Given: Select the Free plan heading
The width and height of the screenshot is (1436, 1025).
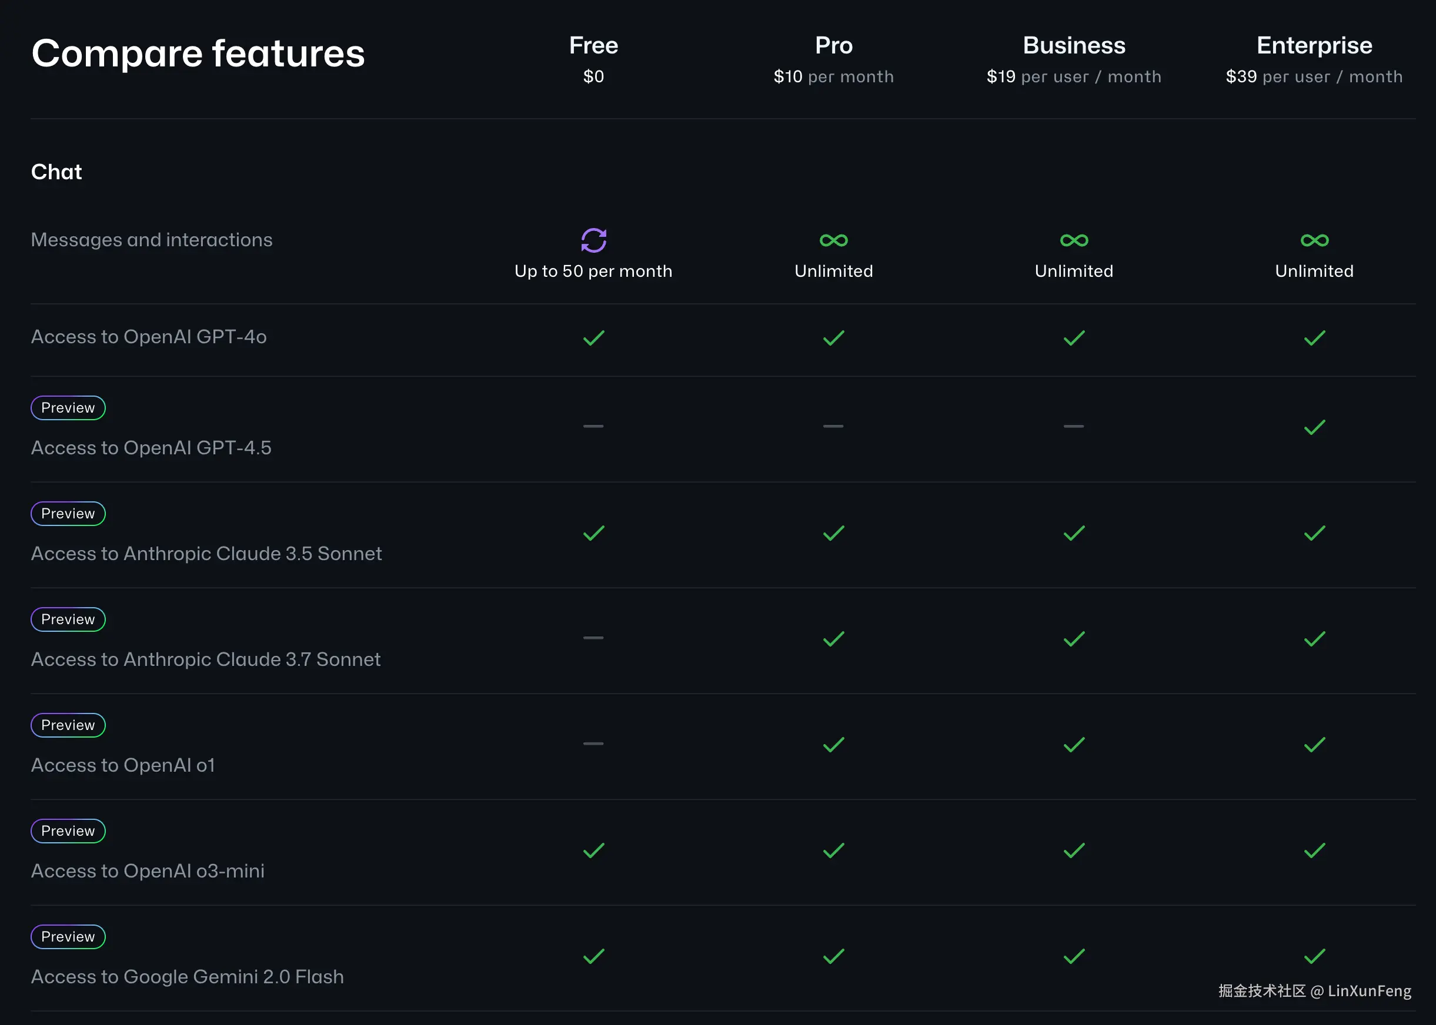Looking at the screenshot, I should [x=593, y=45].
